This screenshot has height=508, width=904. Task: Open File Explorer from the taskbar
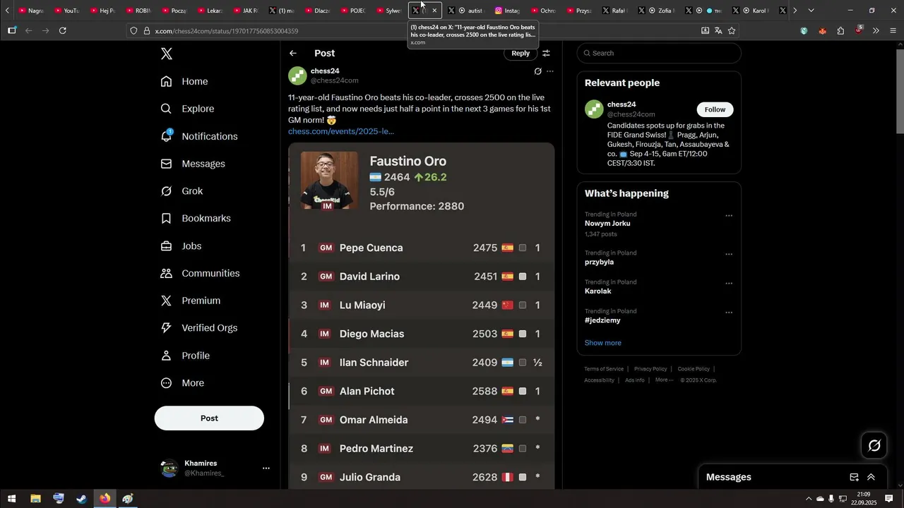(x=35, y=498)
